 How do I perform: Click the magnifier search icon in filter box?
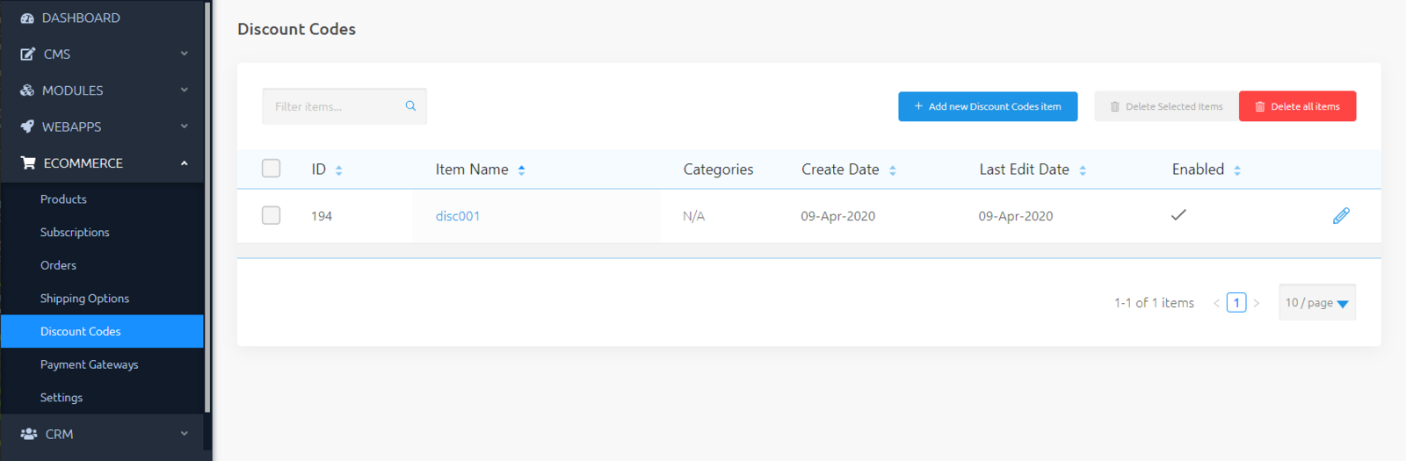coord(410,106)
